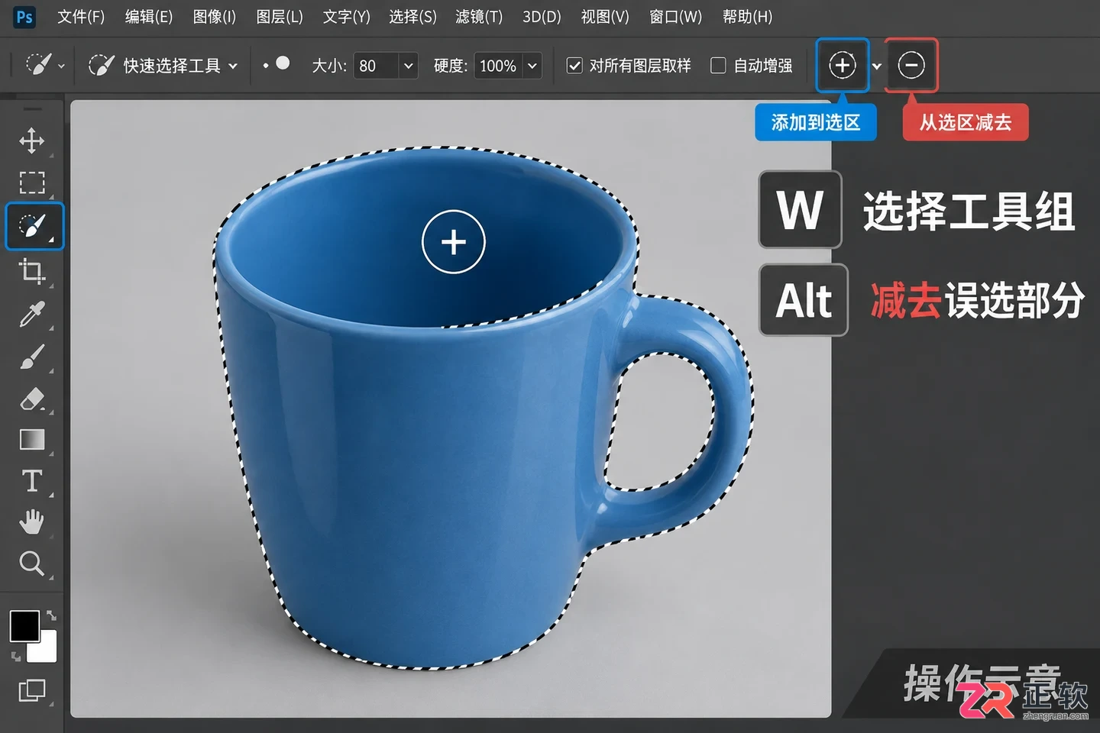Open the 窗口(W) menu
Viewport: 1100px width, 733px height.
pyautogui.click(x=675, y=17)
